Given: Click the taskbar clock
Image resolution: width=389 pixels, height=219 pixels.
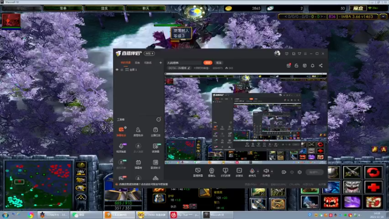Looking at the screenshot, I should [376, 215].
